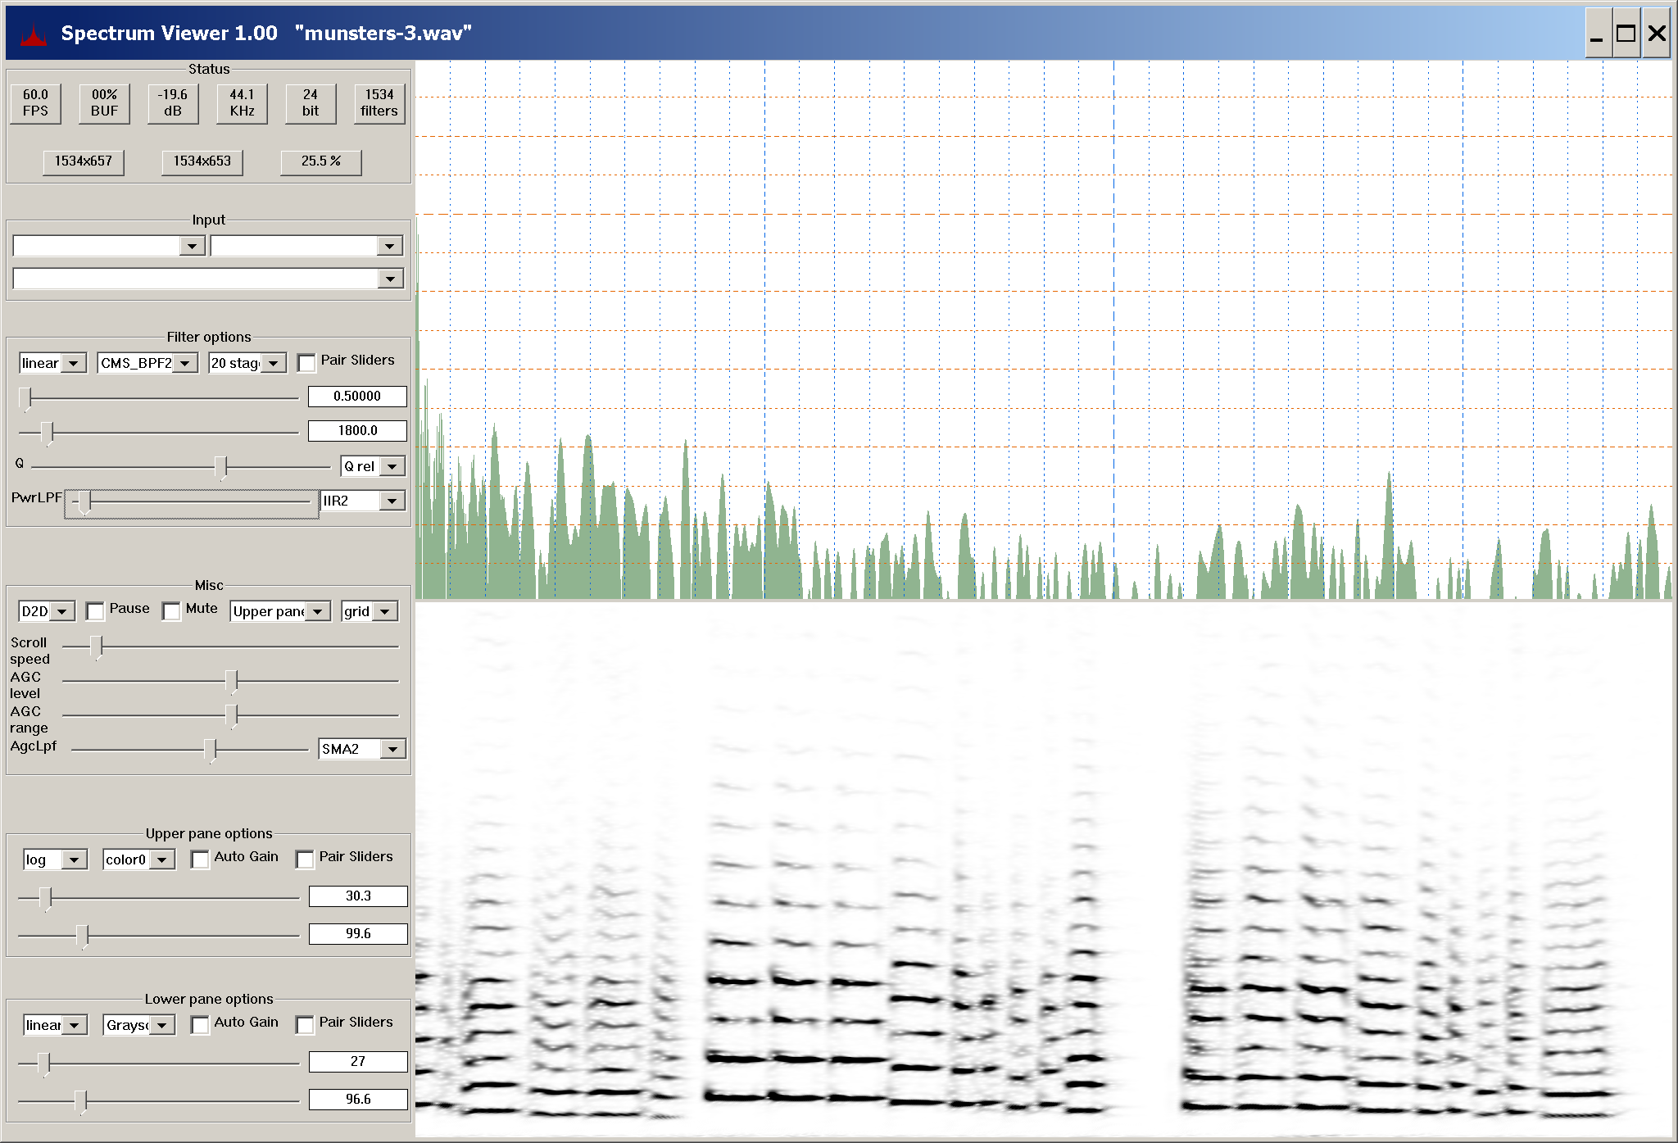The height and width of the screenshot is (1143, 1678).
Task: Click the Q slider
Action: pyautogui.click(x=180, y=467)
